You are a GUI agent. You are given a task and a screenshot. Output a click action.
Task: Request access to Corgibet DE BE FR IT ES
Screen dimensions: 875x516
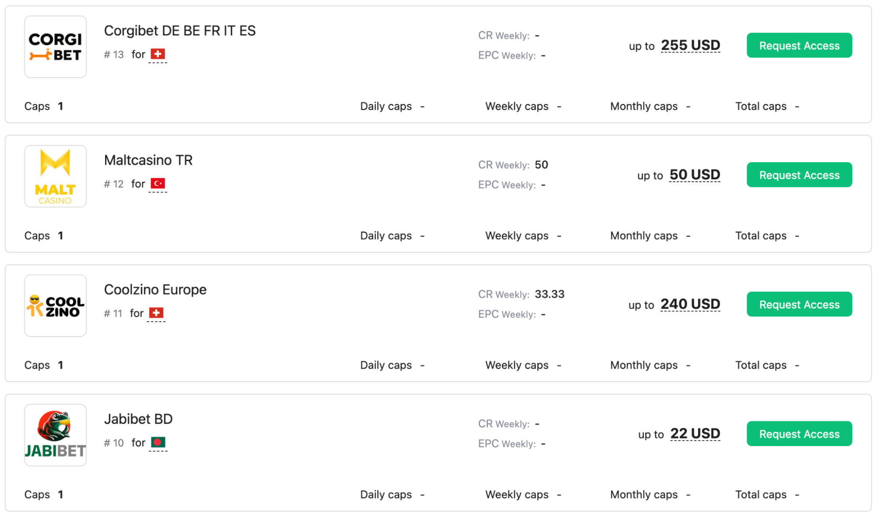[799, 45]
